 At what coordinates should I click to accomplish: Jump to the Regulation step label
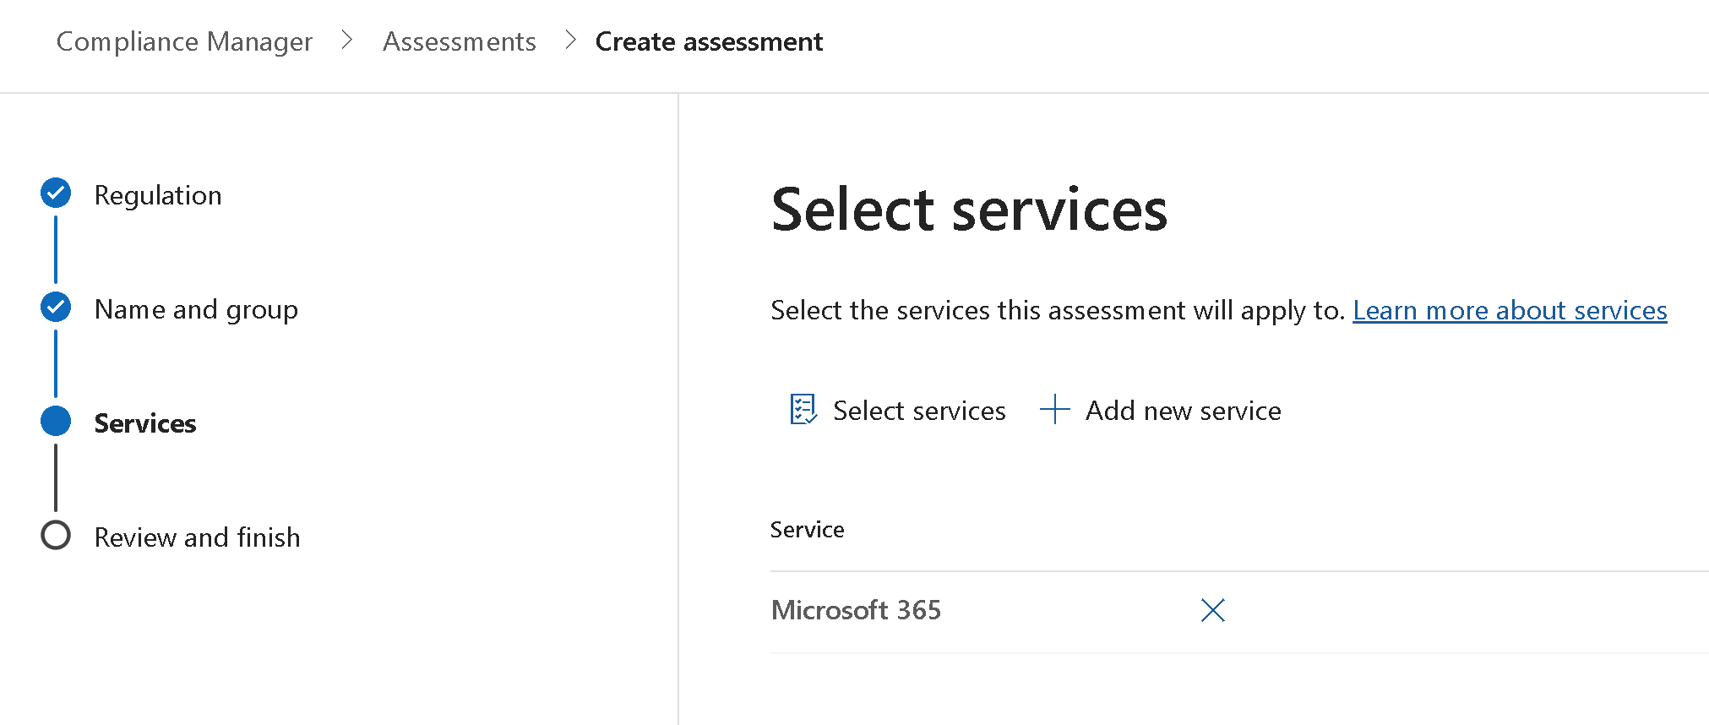(158, 195)
